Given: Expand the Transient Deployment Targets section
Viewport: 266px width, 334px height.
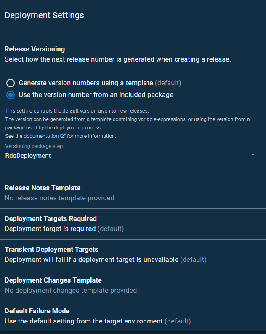Looking at the screenshot, I should tap(133, 255).
